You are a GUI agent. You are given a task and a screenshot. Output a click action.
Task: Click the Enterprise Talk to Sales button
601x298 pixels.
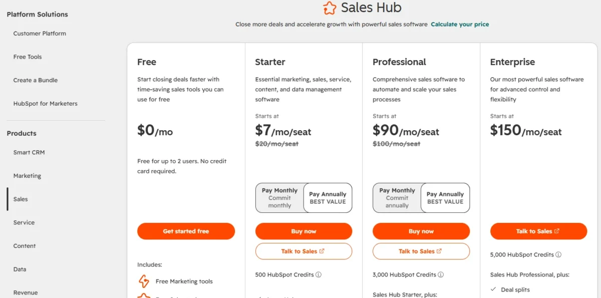(x=538, y=231)
